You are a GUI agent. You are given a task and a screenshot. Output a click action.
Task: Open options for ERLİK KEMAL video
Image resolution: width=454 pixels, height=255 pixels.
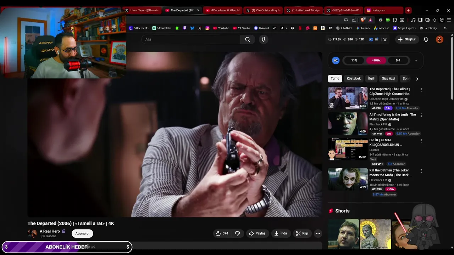pos(421,141)
